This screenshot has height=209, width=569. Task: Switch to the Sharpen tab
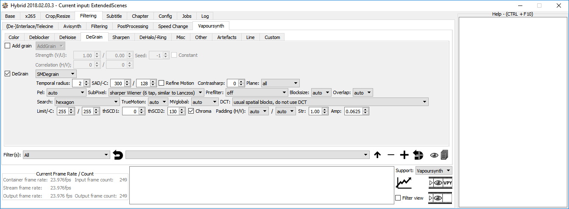pos(121,37)
